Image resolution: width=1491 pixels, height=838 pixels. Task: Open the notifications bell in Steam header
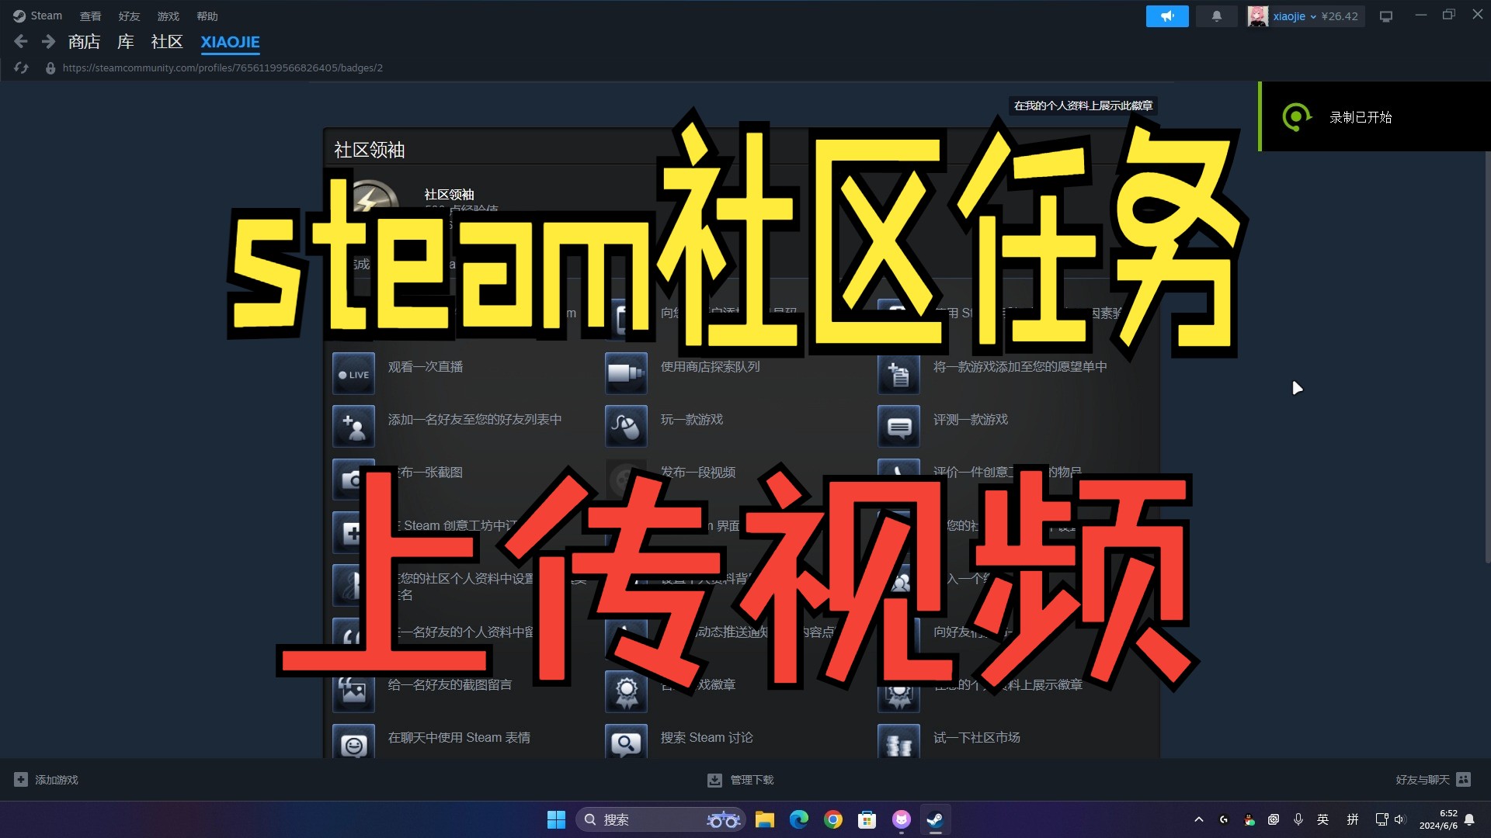[x=1217, y=16]
